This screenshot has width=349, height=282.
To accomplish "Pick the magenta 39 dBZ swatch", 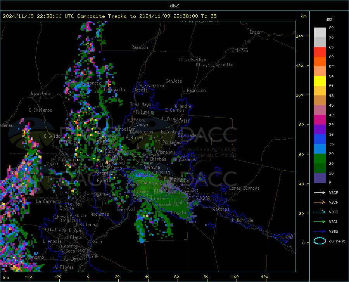I will (320, 120).
